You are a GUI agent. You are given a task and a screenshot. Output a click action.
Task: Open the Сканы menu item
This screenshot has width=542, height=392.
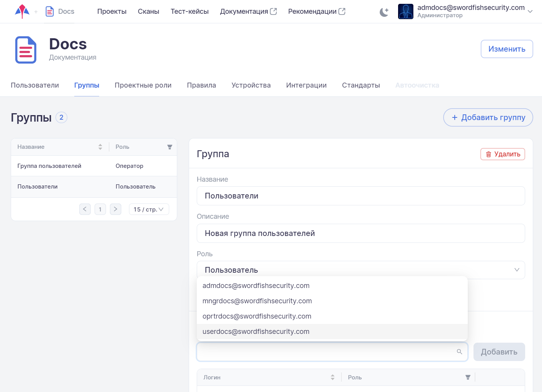pos(148,11)
